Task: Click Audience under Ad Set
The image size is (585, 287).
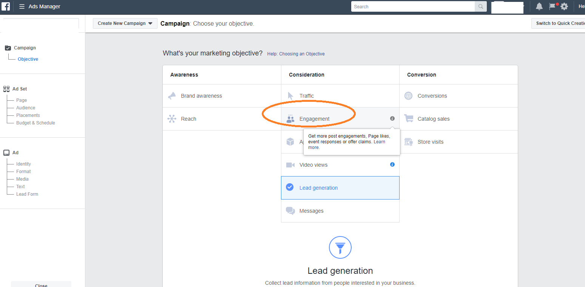Action: point(26,108)
